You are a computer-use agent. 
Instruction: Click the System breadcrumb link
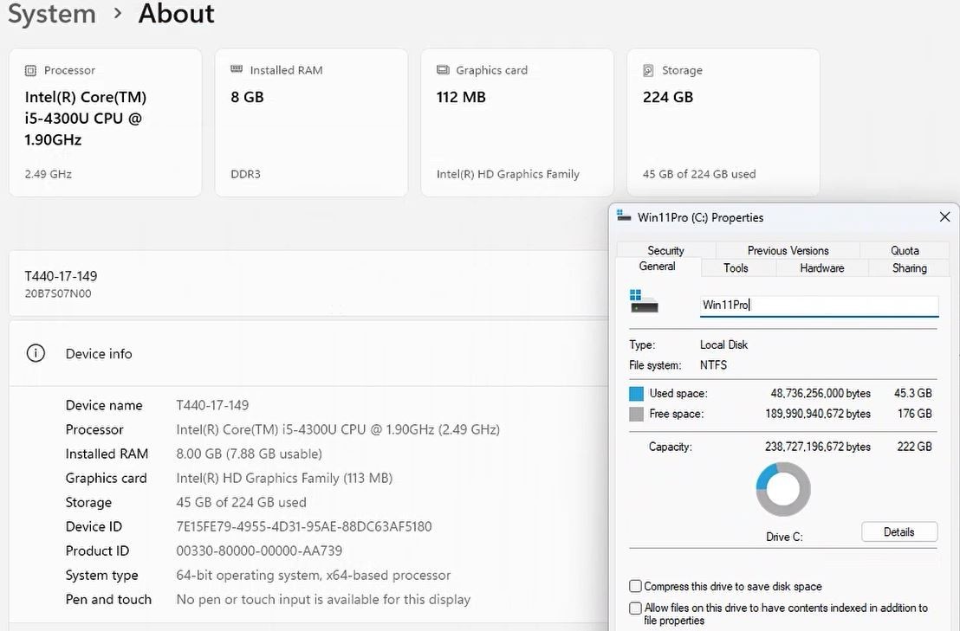(x=52, y=14)
